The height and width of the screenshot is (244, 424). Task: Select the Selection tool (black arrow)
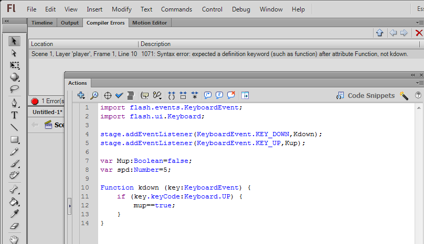tap(14, 41)
